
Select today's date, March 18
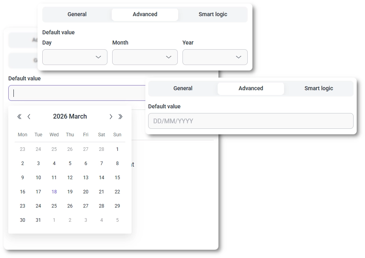[54, 192]
